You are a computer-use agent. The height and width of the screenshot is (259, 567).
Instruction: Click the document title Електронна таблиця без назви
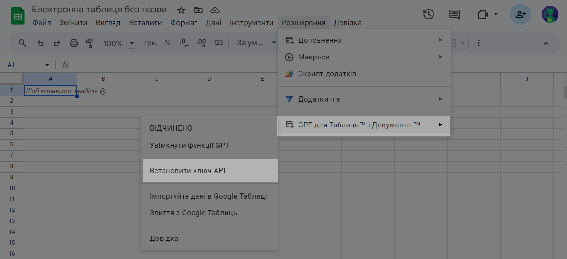[x=99, y=10]
